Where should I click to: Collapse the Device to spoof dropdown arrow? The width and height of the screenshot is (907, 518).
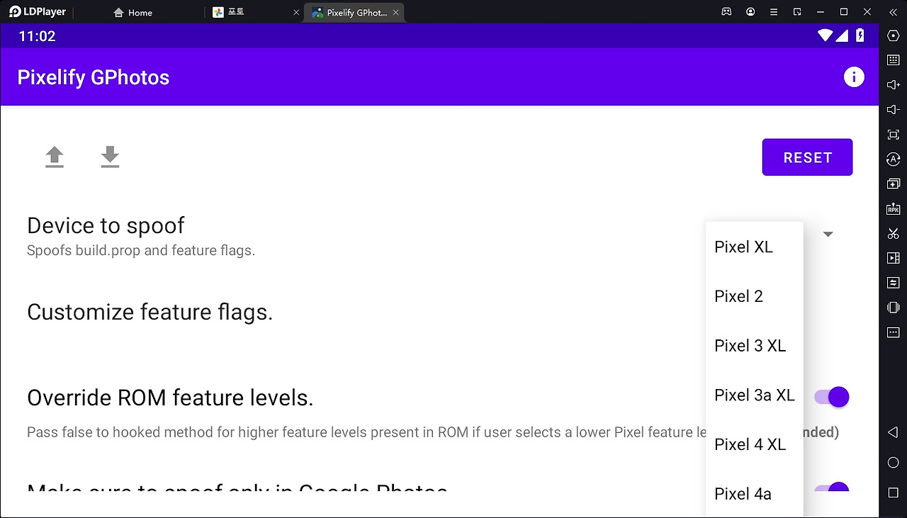(828, 234)
